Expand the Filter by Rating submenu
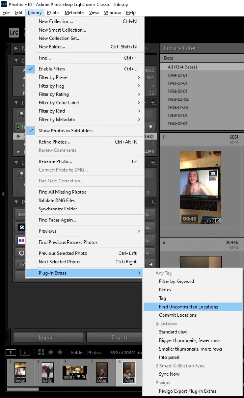This screenshot has width=244, height=398. 54,94
